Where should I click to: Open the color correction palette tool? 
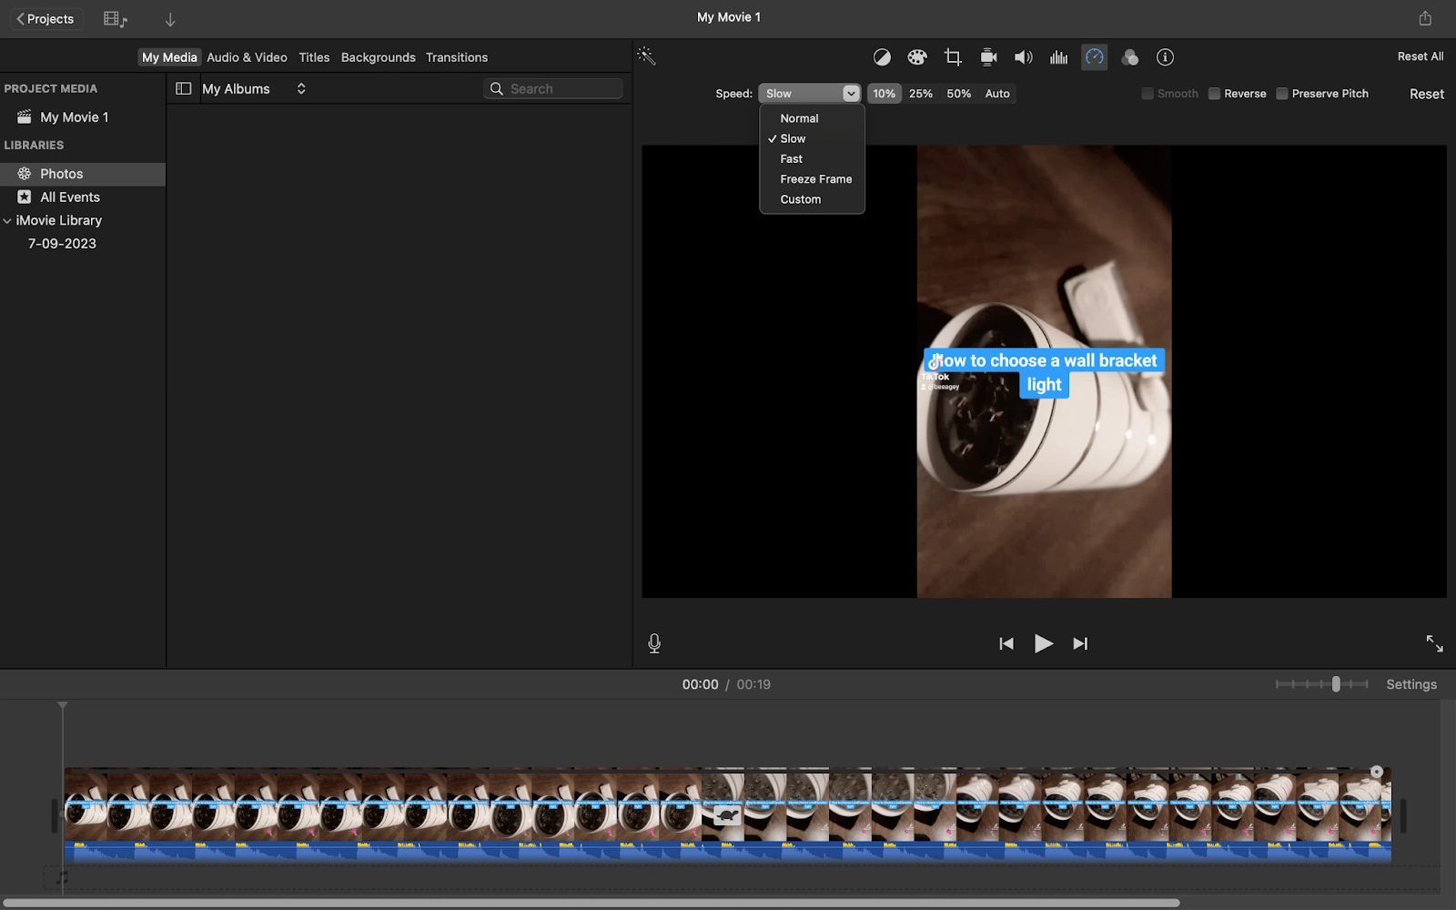[917, 57]
